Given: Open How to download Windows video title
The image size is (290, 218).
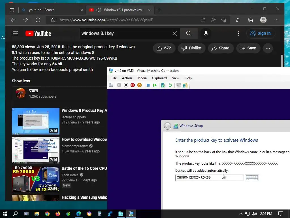Looking at the screenshot, I should coord(84,139).
